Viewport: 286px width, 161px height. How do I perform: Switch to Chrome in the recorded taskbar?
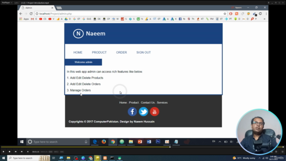[x=113, y=142]
